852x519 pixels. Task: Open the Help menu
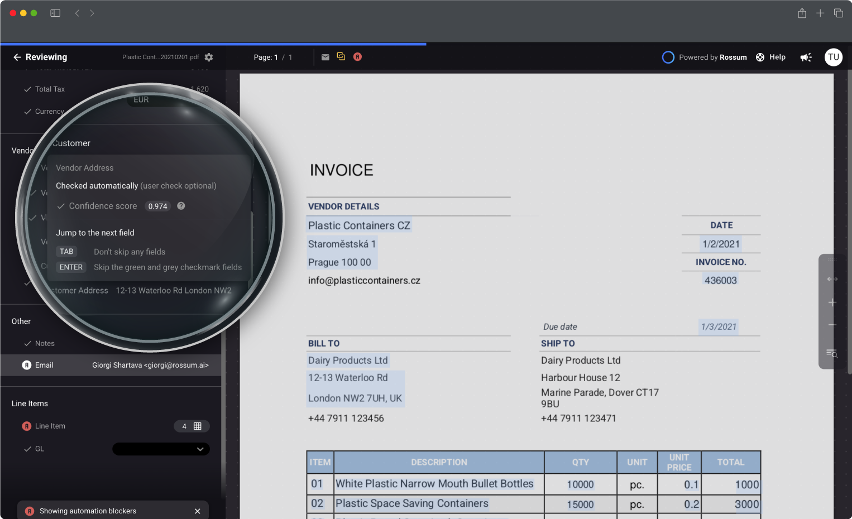click(x=770, y=57)
